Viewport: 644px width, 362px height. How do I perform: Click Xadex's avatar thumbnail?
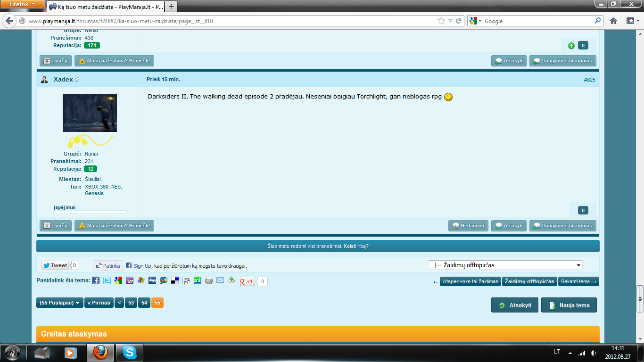click(x=90, y=113)
